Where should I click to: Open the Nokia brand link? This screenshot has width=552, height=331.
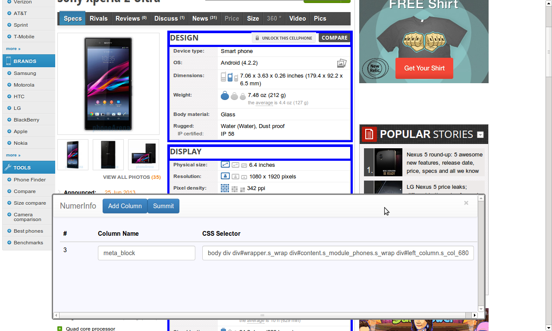(x=20, y=143)
